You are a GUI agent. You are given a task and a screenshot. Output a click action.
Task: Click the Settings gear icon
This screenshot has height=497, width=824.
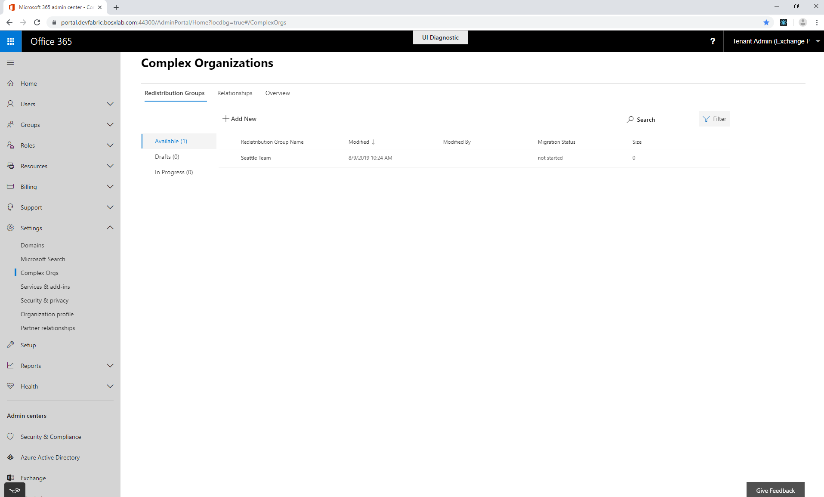point(10,228)
